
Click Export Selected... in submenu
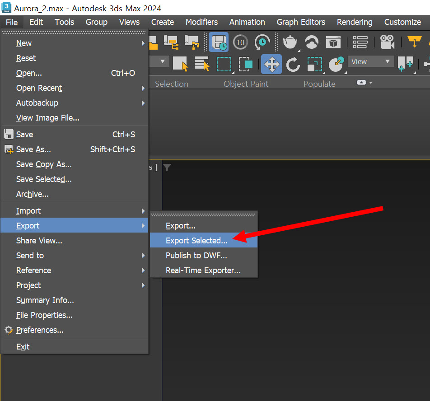point(204,240)
